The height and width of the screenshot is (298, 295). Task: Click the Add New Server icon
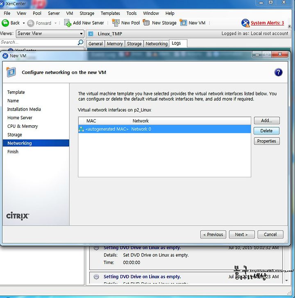click(x=68, y=23)
